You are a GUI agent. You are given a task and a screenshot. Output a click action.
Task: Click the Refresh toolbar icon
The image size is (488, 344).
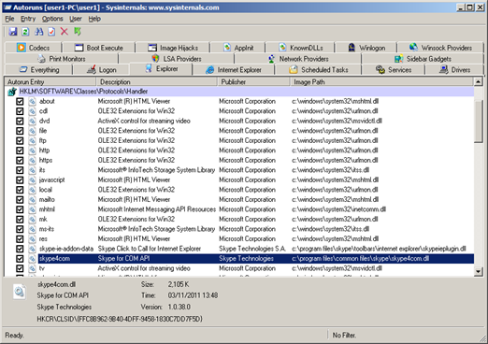[x=25, y=32]
